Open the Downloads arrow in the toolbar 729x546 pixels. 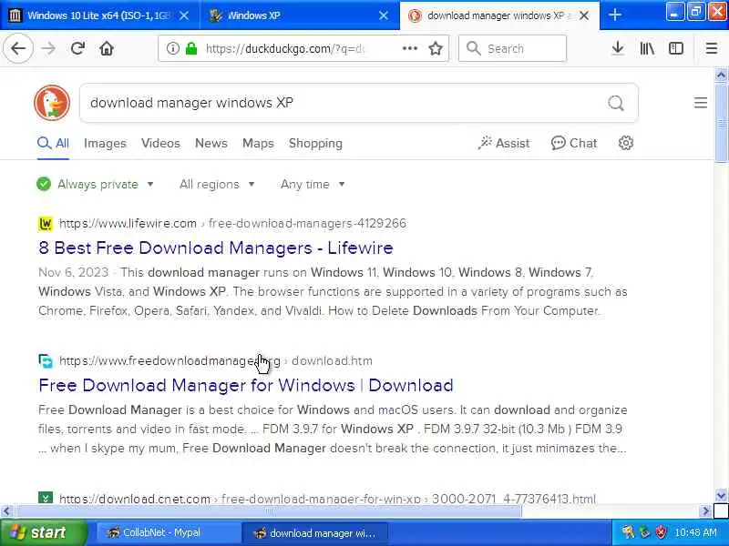(x=618, y=48)
